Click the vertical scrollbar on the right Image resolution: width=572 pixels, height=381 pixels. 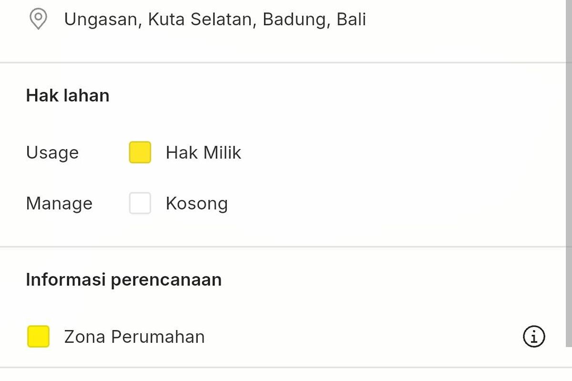[x=569, y=171]
